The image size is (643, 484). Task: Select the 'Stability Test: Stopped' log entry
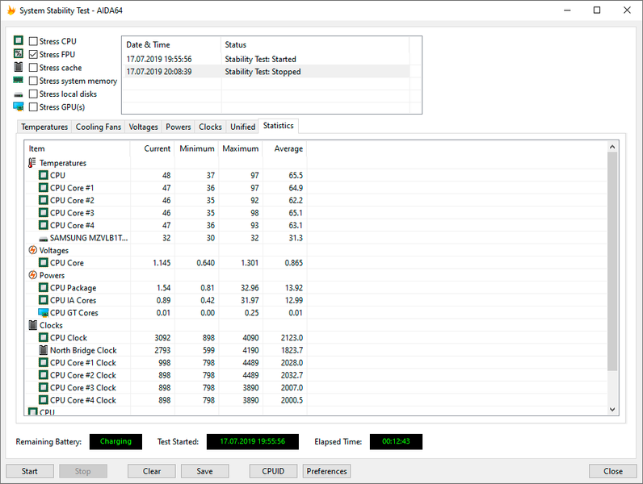[266, 72]
